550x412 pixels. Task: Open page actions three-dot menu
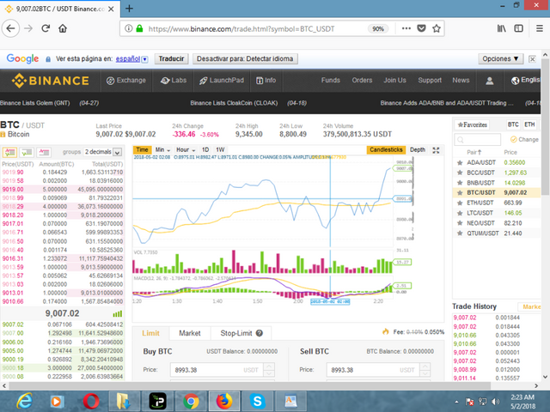[406, 28]
